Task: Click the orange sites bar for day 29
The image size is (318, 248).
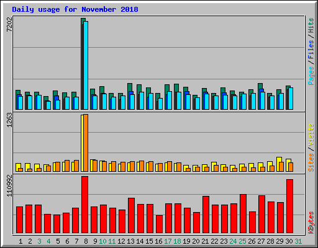Action: click(x=281, y=167)
